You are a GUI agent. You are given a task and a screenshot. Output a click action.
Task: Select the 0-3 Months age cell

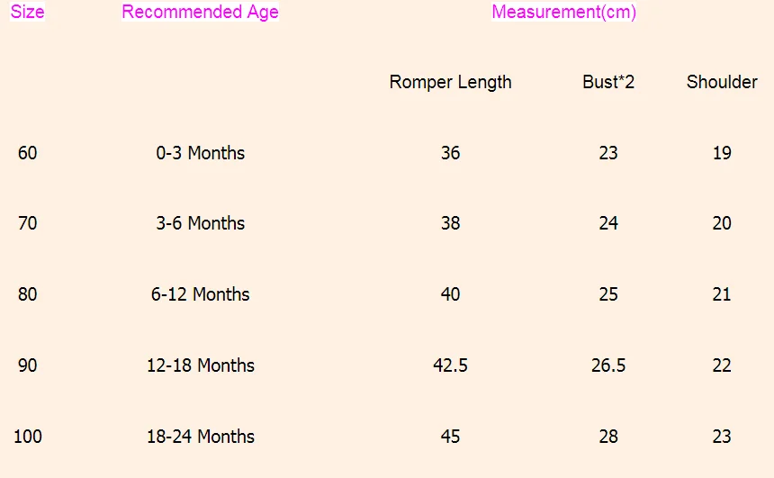coord(200,153)
